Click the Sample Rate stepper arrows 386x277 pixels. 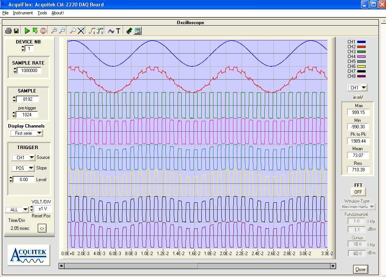[15, 70]
